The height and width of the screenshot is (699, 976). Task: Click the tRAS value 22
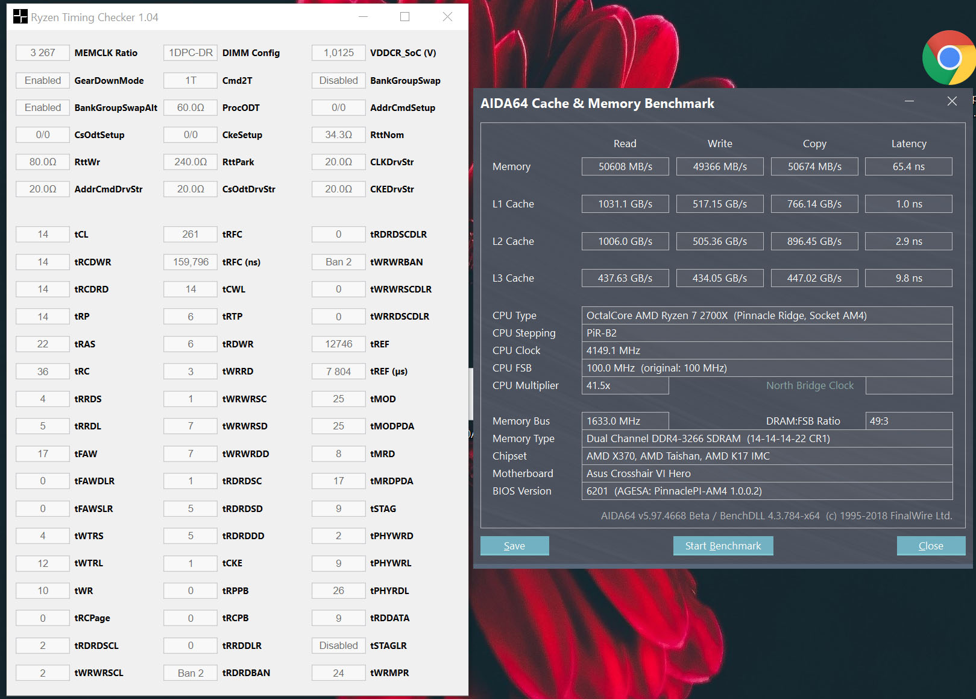43,344
